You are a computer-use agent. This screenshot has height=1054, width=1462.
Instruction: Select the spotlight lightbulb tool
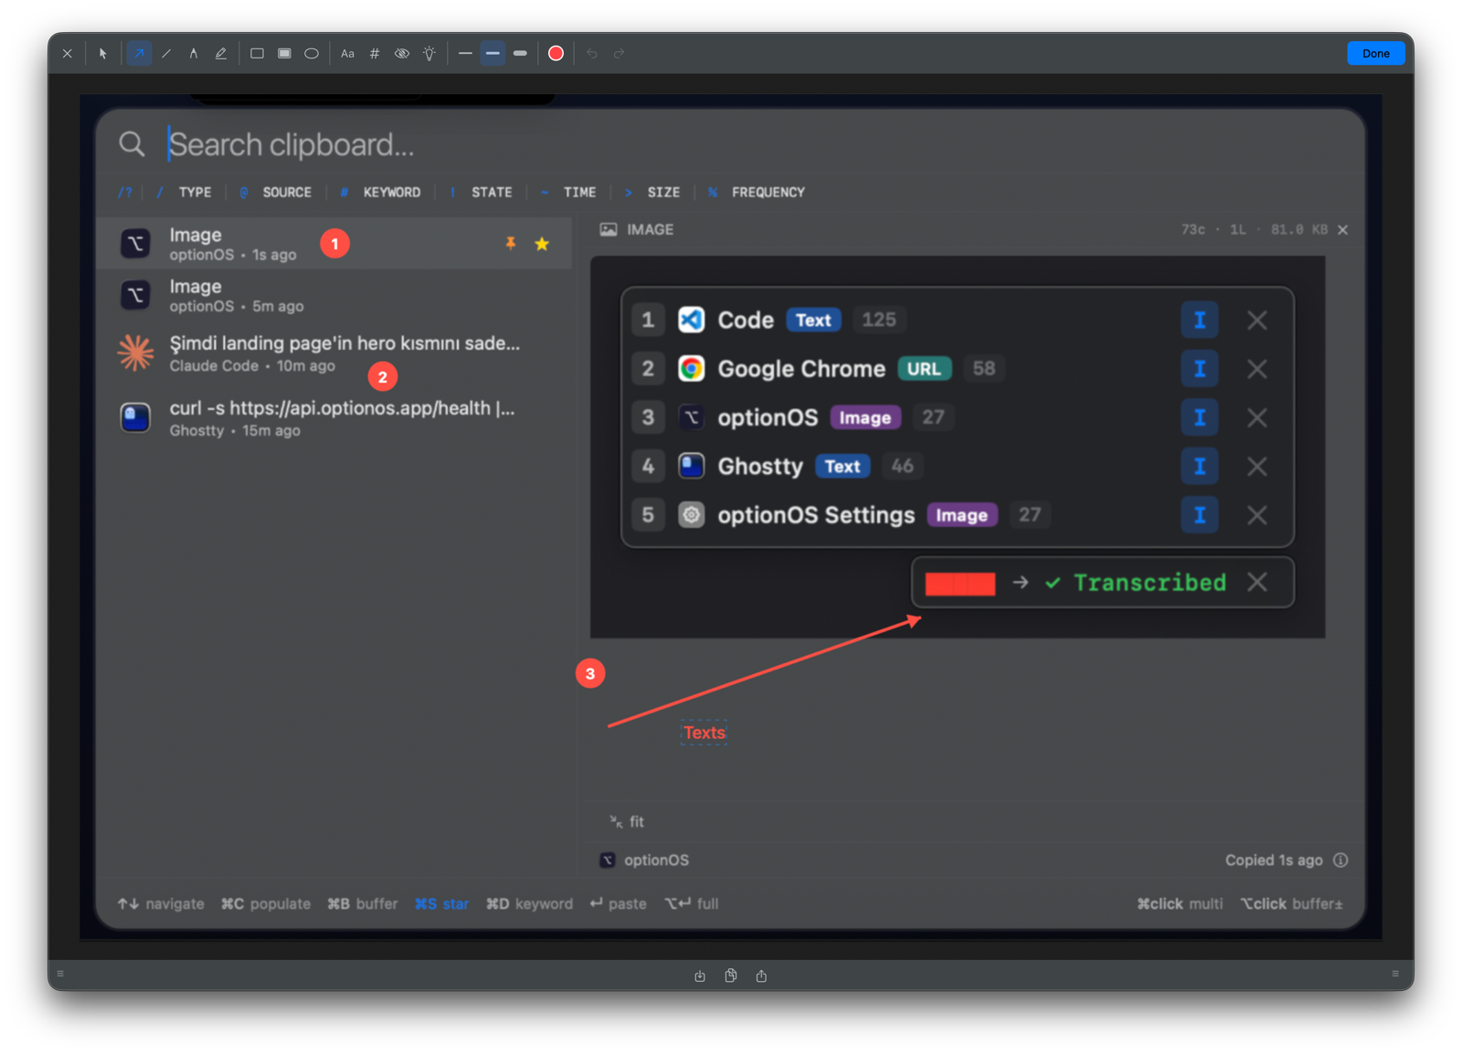pos(429,54)
